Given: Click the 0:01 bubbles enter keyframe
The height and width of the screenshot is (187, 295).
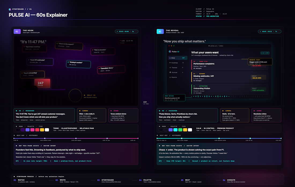Looking at the screenshot, I should coord(45,139).
